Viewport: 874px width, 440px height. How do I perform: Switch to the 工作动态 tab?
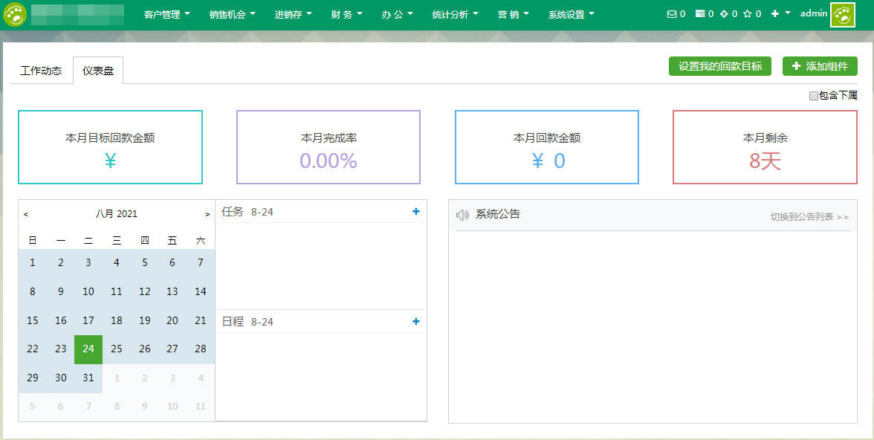click(x=40, y=71)
